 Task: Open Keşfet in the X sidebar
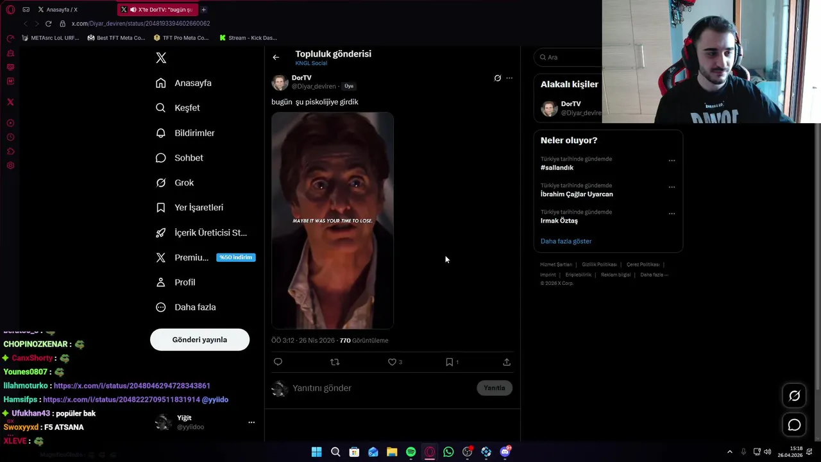[178, 108]
